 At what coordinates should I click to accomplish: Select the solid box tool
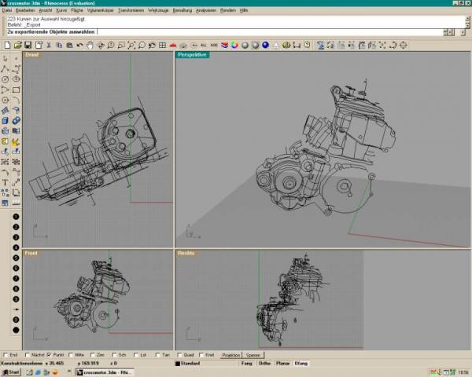(6, 120)
